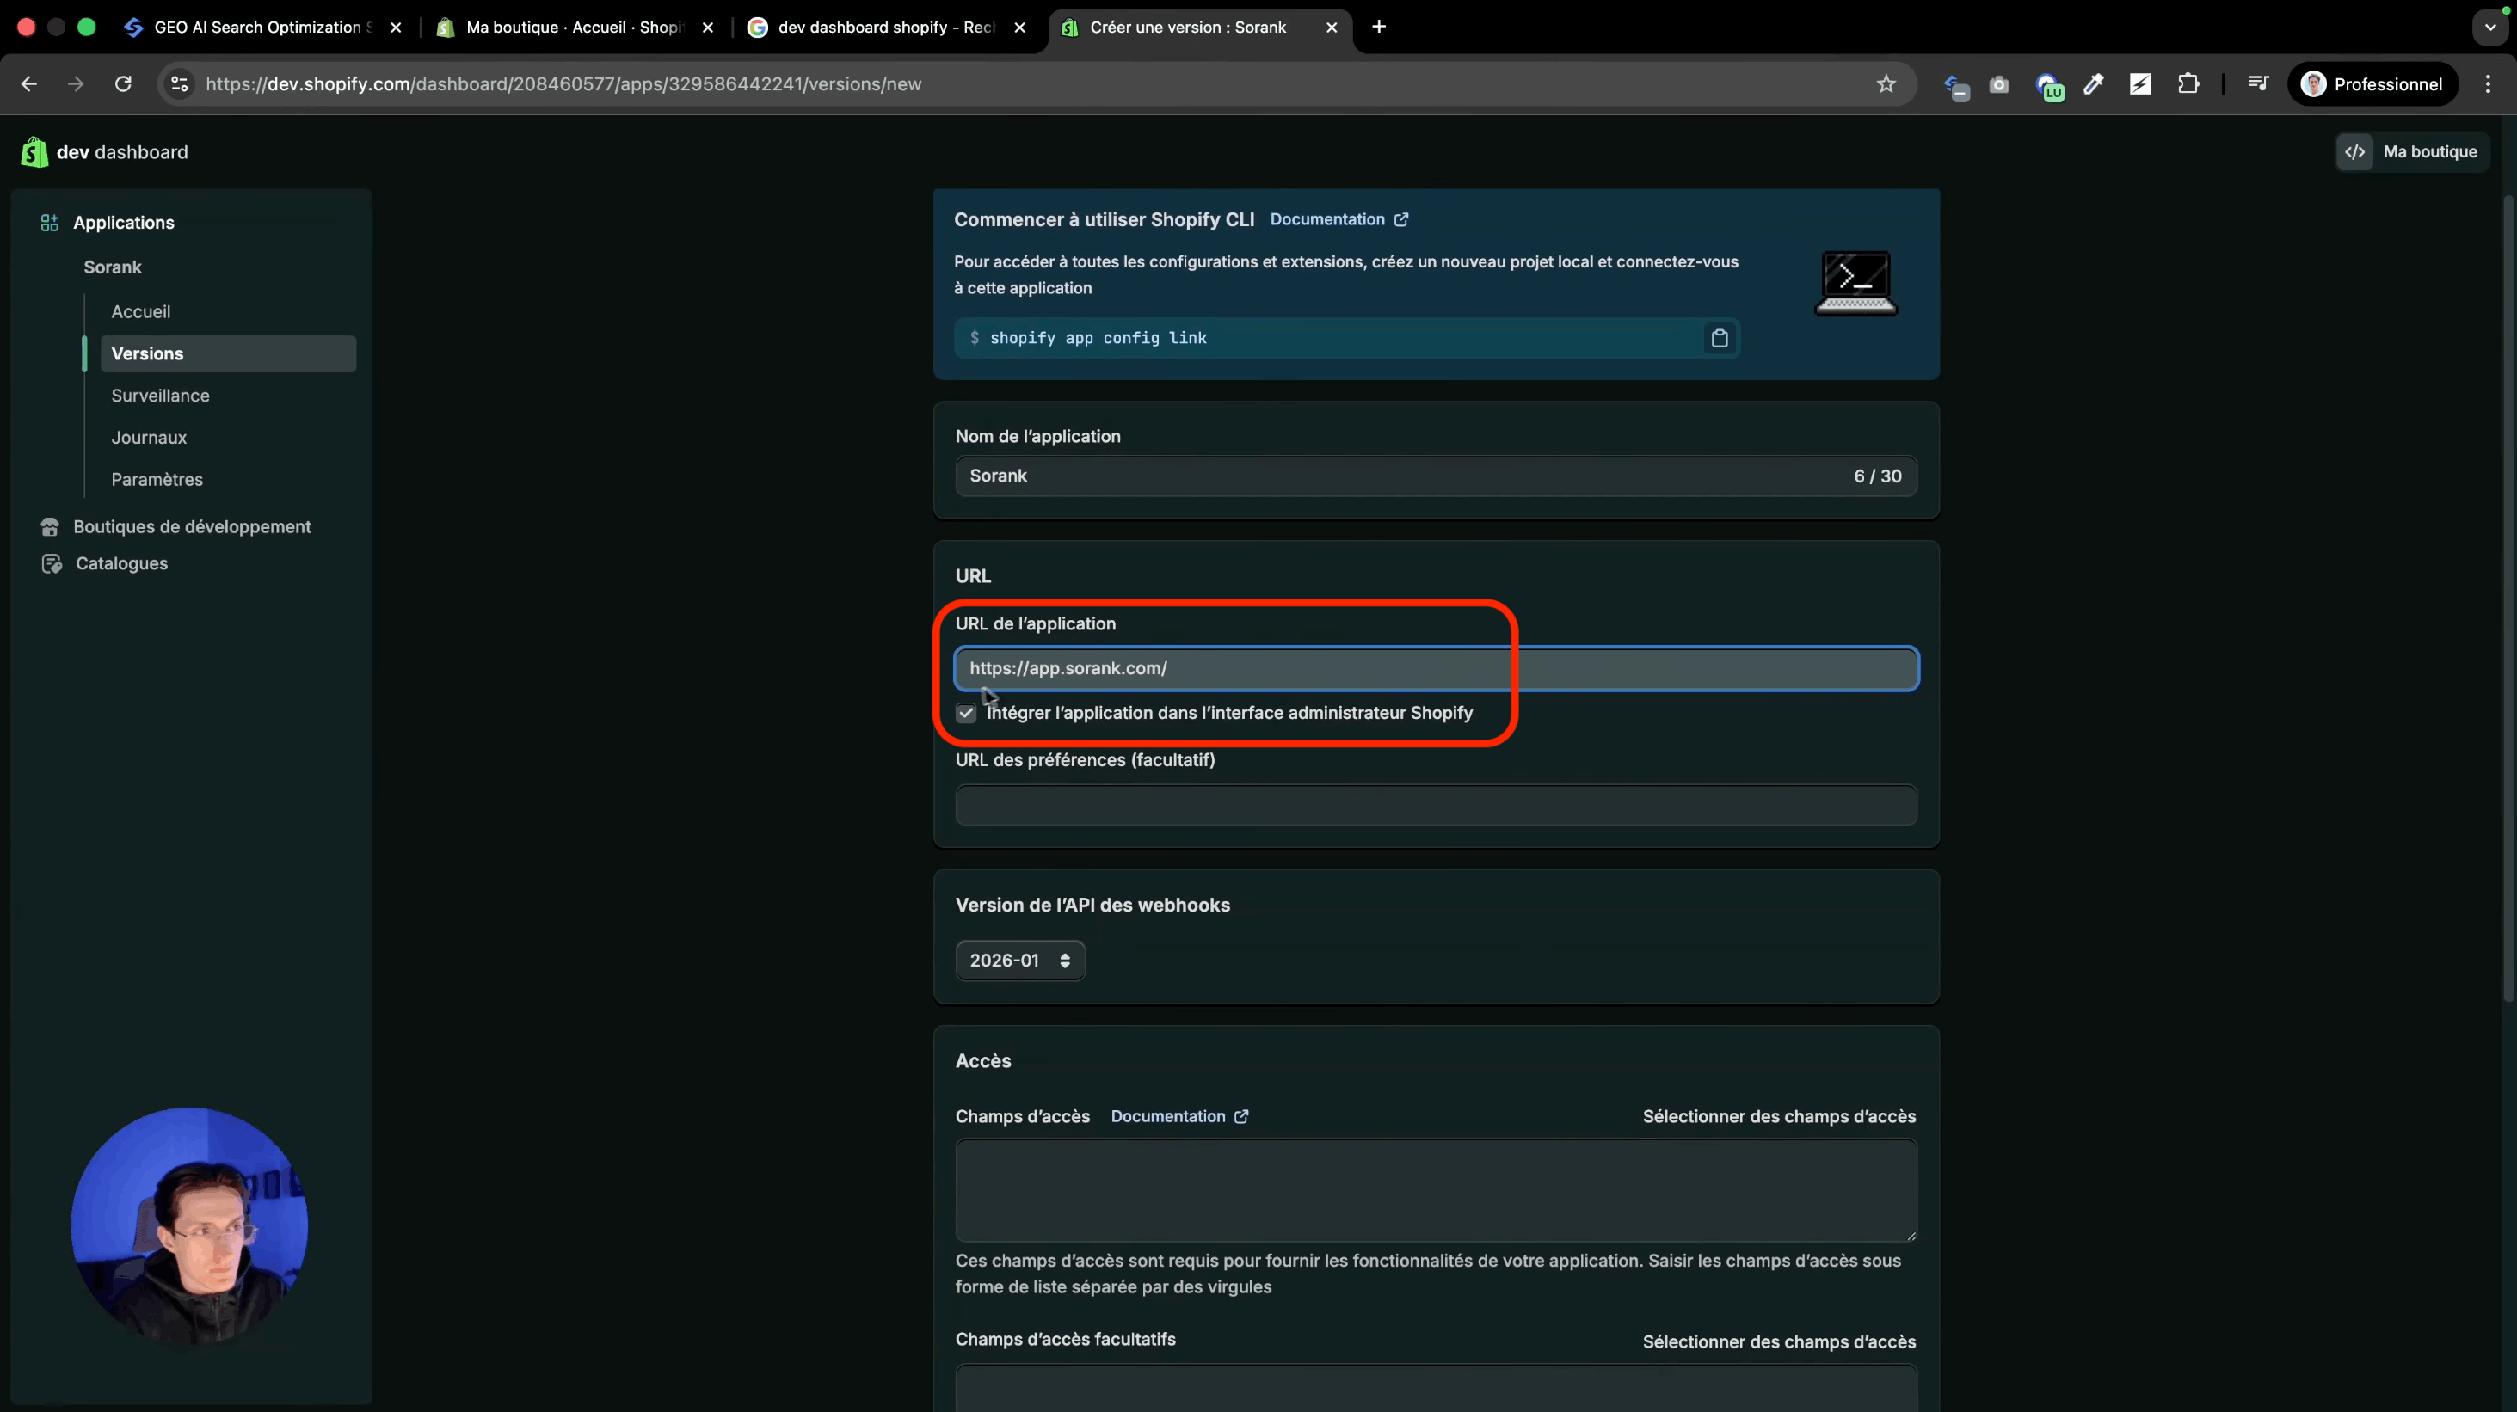Click the URL de l'application input field
Viewport: 2517px width, 1412px height.
[1436, 669]
